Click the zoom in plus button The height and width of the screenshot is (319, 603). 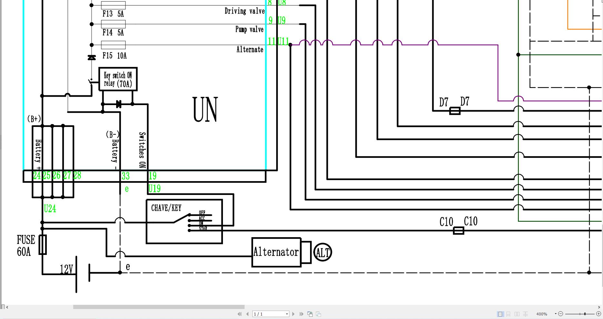point(598,314)
